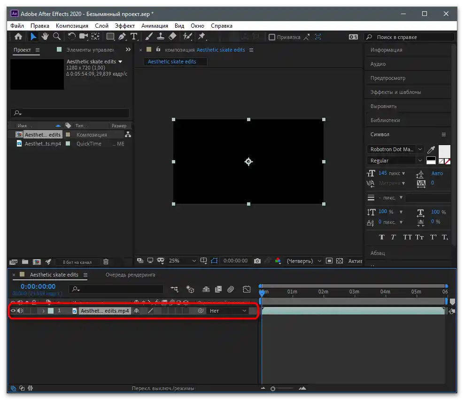
Task: Select the Brush tool
Action: (149, 37)
